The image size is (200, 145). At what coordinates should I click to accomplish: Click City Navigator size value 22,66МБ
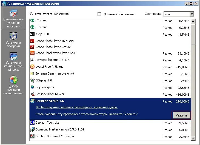(x=183, y=88)
